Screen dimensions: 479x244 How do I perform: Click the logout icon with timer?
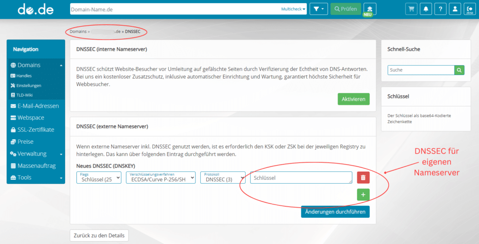point(470,9)
